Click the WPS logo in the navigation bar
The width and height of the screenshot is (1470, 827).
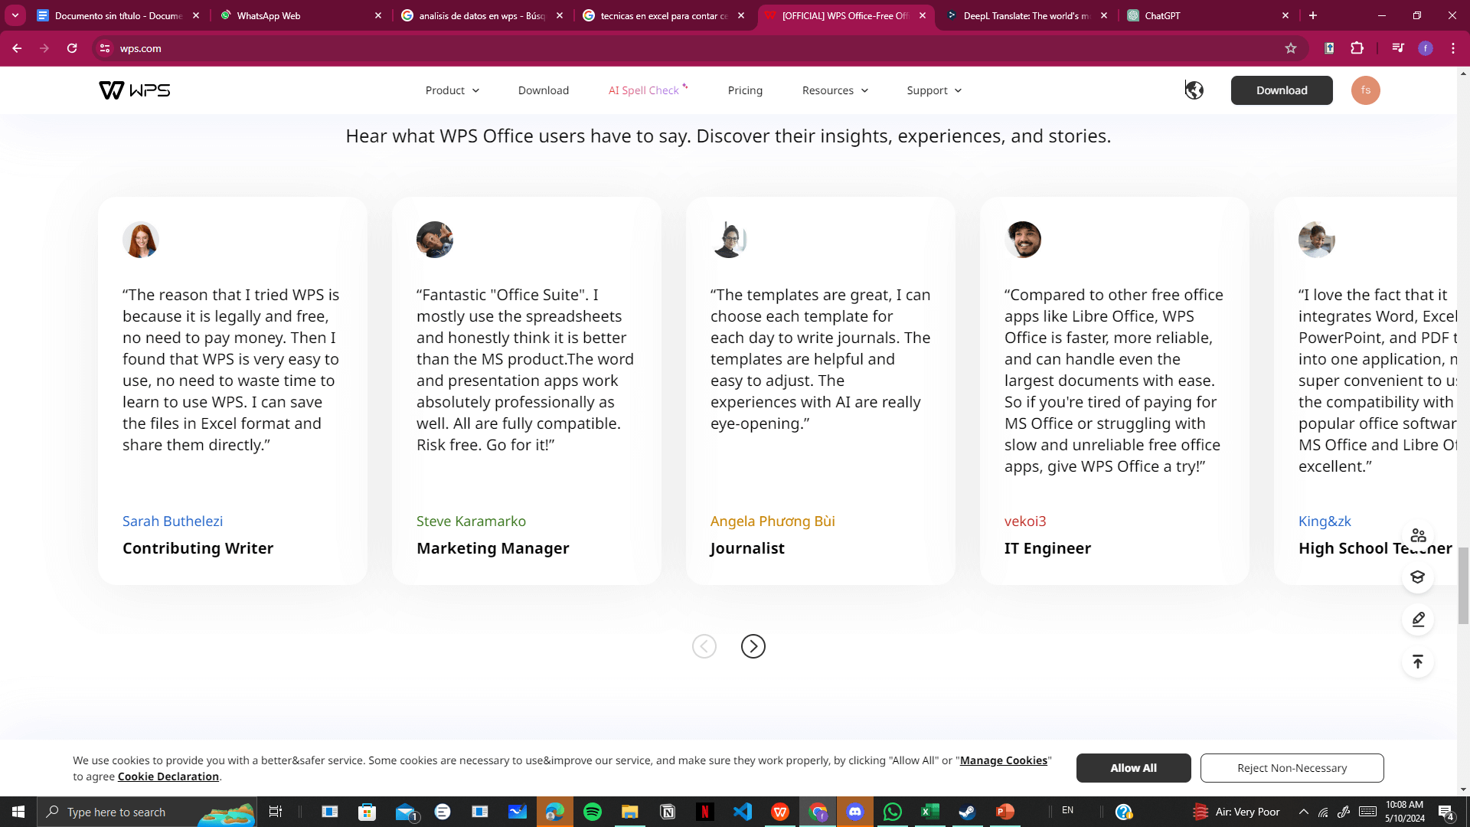point(134,90)
